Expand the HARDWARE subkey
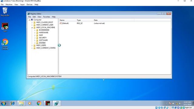 pos(35,33)
